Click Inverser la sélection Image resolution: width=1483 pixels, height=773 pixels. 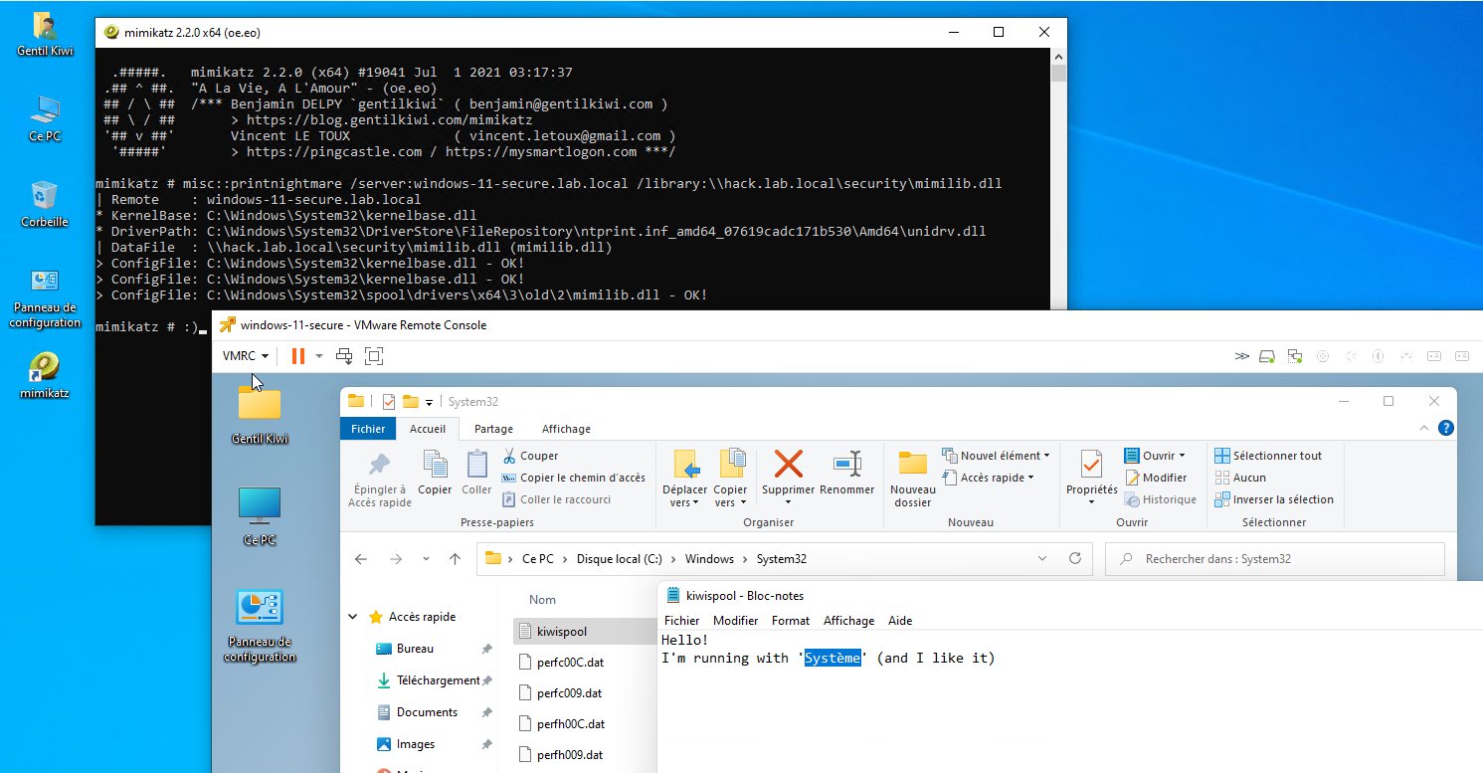(x=1273, y=499)
